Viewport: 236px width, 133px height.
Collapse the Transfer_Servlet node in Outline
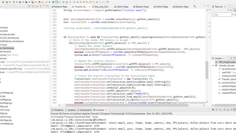(213, 65)
